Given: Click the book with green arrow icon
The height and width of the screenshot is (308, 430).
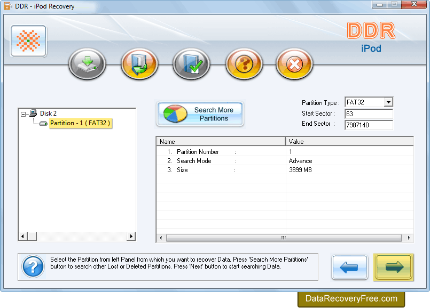Looking at the screenshot, I should [x=139, y=64].
